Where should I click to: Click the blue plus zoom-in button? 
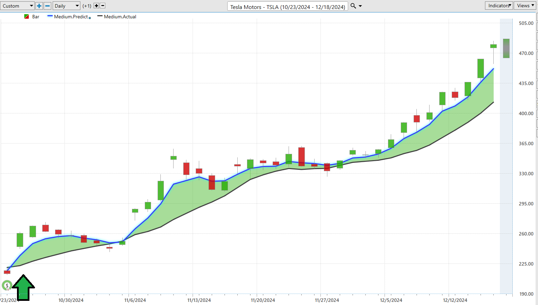(x=39, y=6)
